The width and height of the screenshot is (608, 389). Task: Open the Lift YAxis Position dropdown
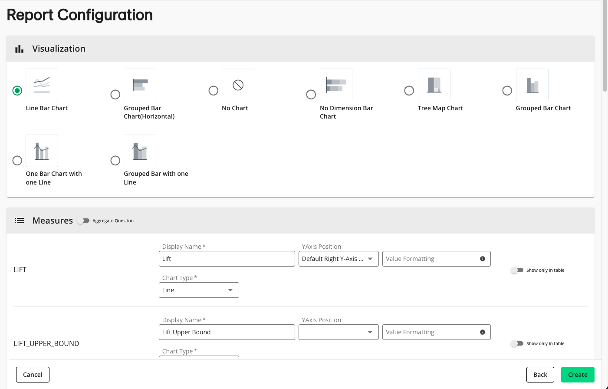(338, 259)
